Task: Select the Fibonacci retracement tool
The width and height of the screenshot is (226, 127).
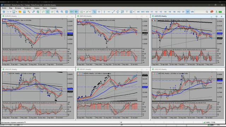Action: [x=122, y=12]
